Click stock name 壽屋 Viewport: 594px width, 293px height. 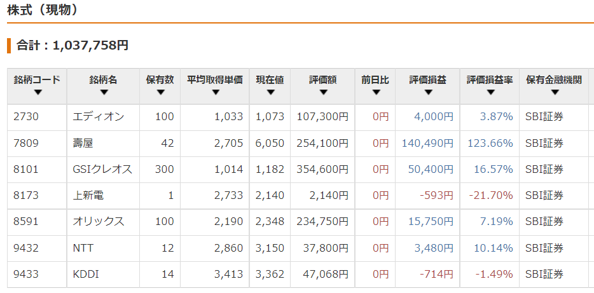click(x=83, y=143)
